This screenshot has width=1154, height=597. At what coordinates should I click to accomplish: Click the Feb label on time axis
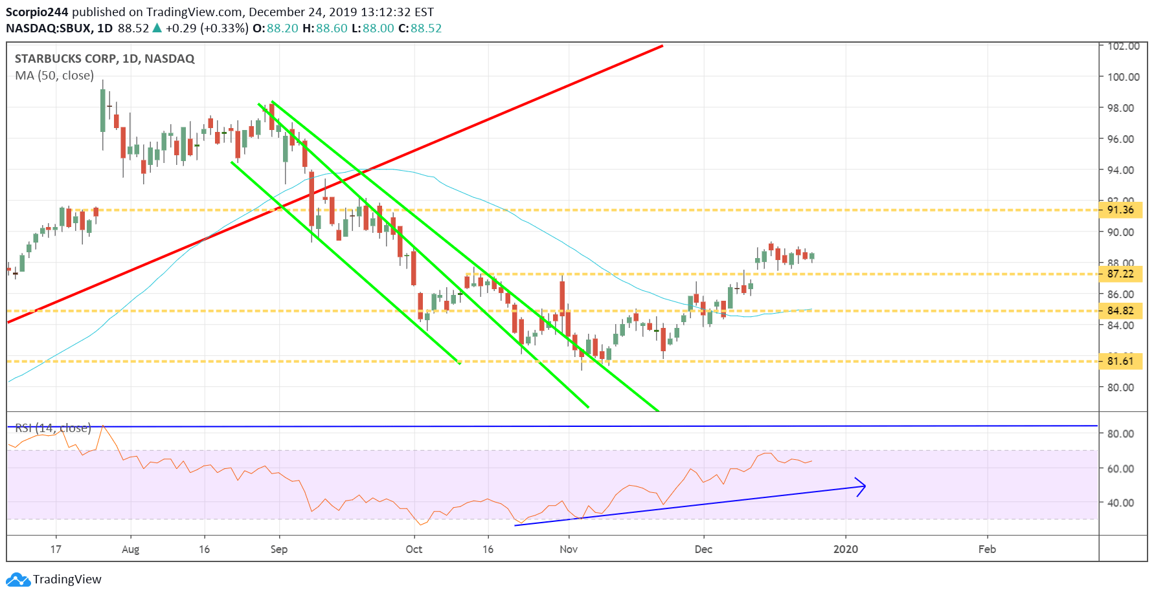click(x=987, y=549)
